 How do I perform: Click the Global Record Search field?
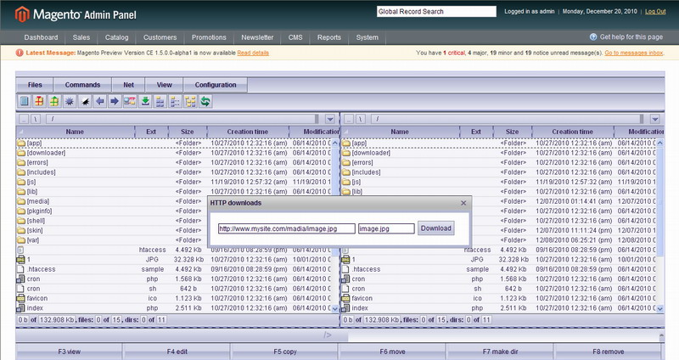click(436, 12)
